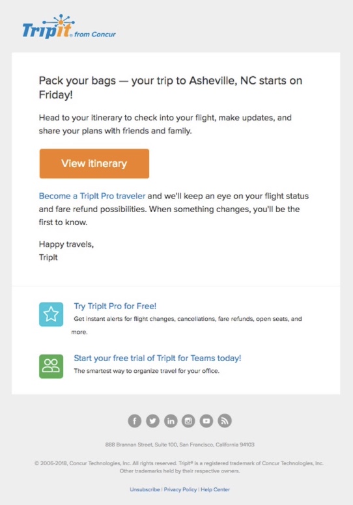
Task: Click the Brannan Street address text
Action: (x=180, y=444)
